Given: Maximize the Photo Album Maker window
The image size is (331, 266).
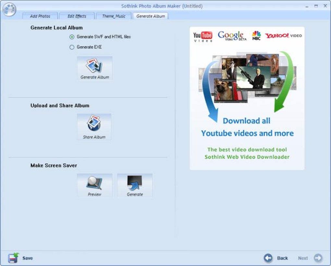Looking at the screenshot, I should click(x=316, y=6).
